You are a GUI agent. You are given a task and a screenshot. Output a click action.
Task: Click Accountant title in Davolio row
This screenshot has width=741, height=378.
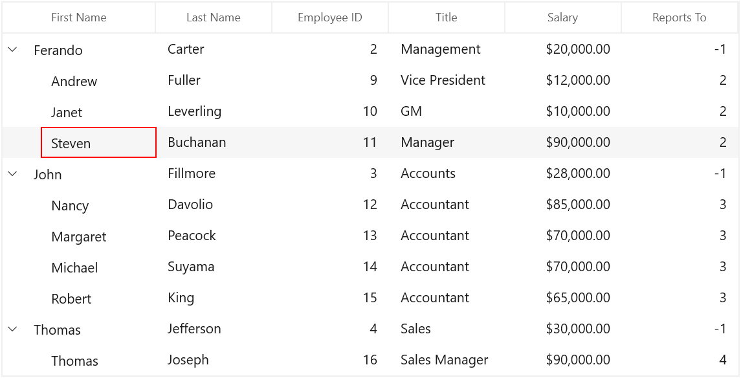coord(447,204)
